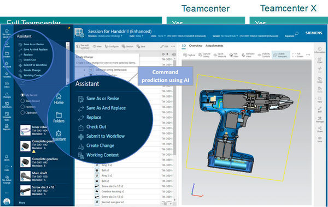328x207 pixels.
Task: Open Standard Views
Action: click(248, 55)
